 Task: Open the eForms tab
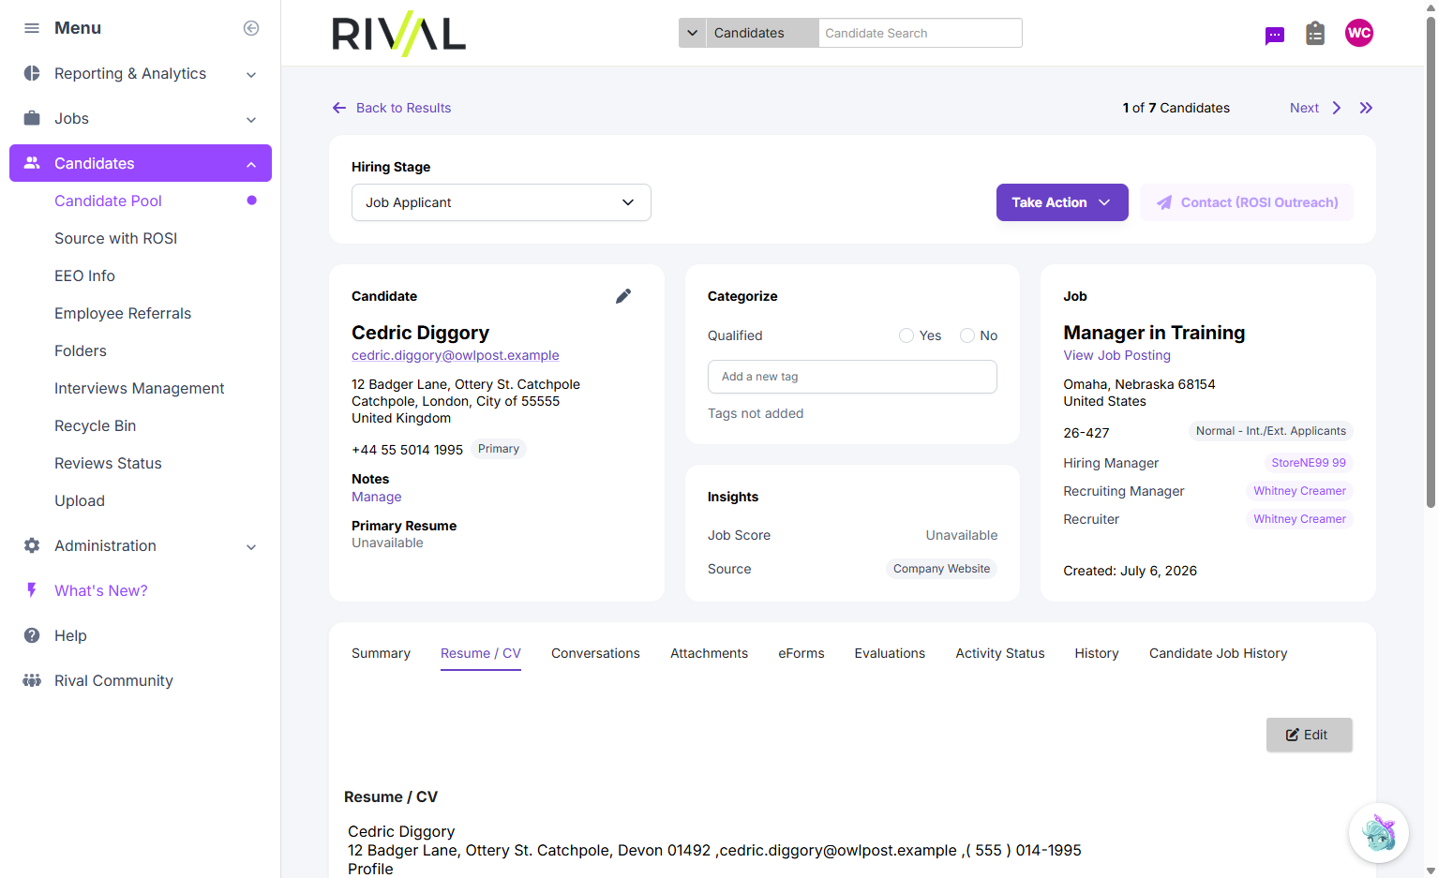(x=801, y=653)
